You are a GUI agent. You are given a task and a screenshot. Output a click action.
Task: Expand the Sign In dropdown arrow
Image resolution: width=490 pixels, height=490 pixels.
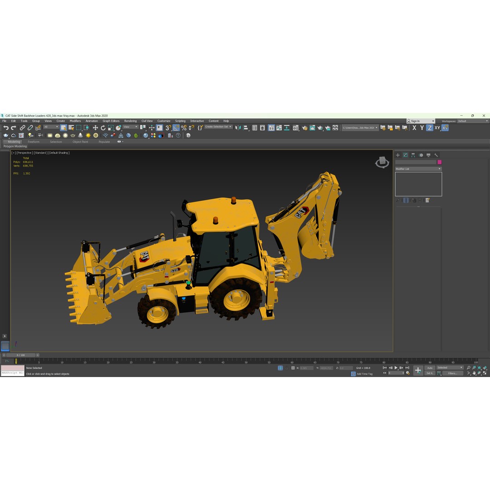click(433, 121)
